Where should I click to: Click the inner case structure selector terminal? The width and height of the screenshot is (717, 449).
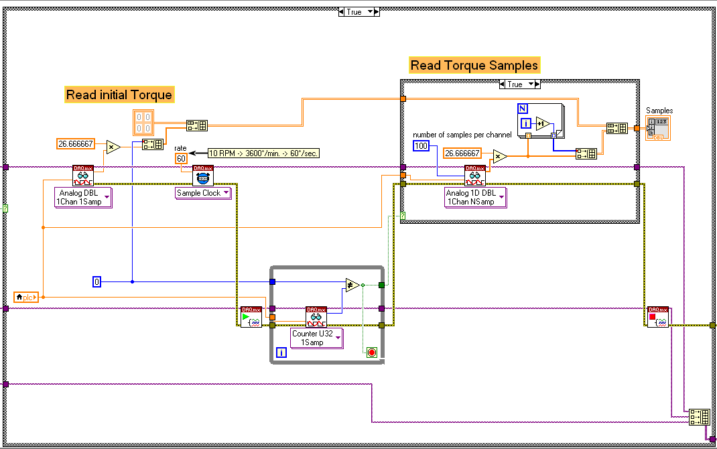pos(403,215)
